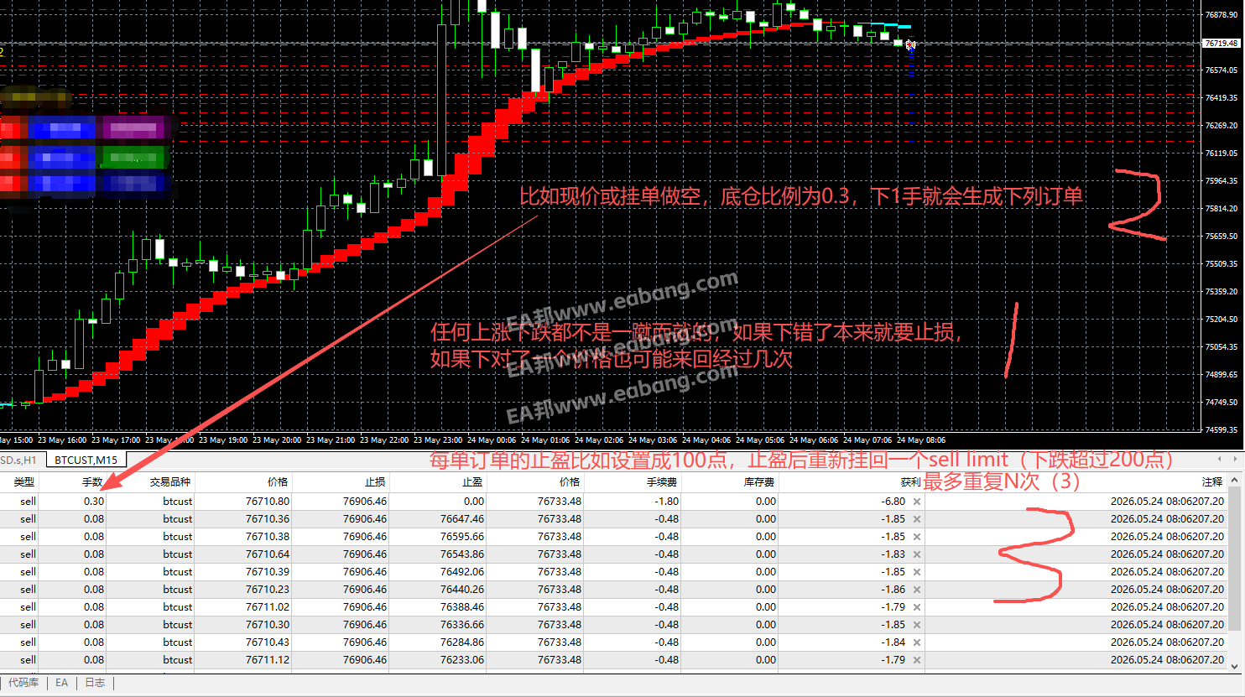Image resolution: width=1245 pixels, height=697 pixels.
Task: Close the sell order opened at 76710.64
Action: [917, 554]
